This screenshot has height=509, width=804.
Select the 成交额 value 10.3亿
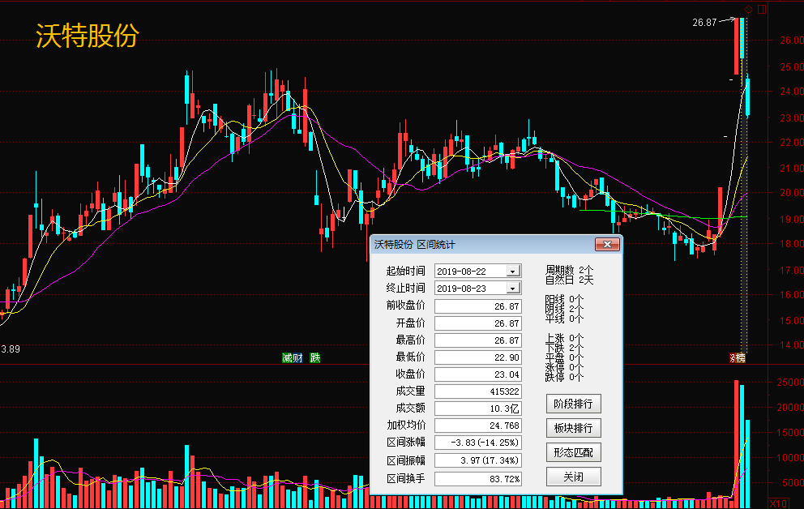click(x=478, y=408)
